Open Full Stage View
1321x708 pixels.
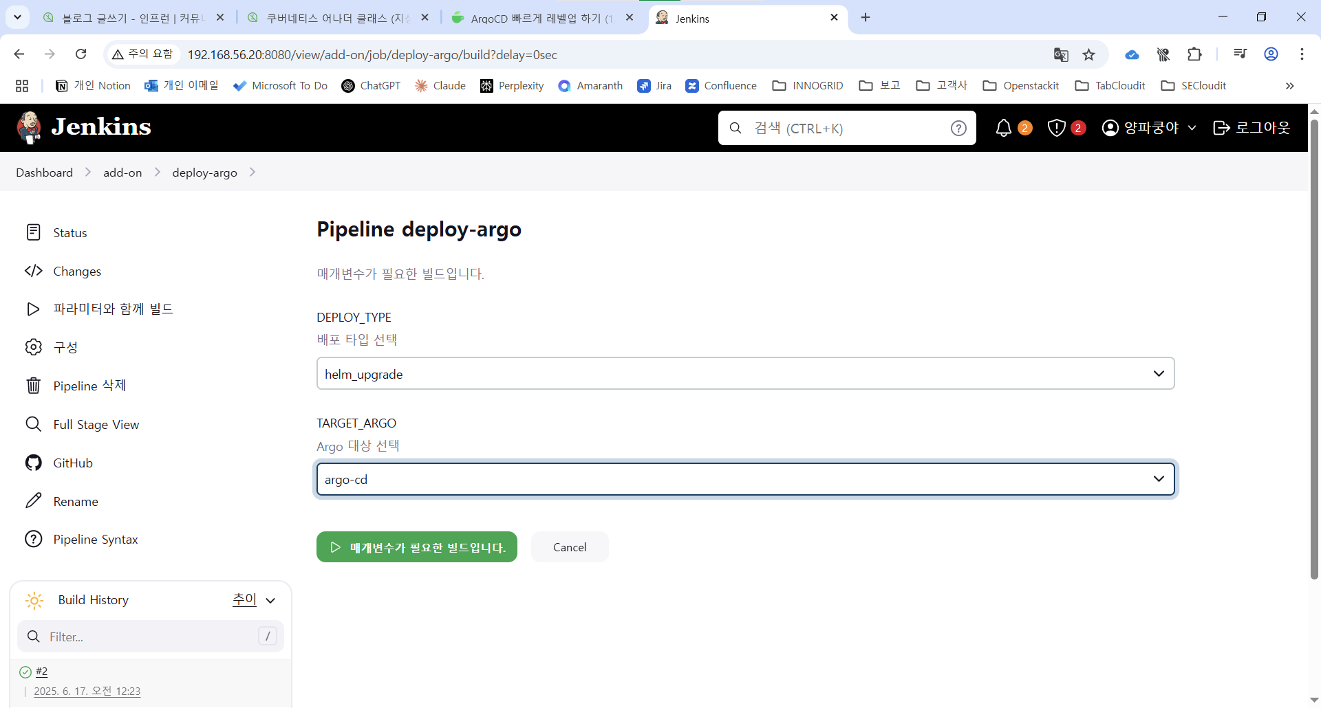(x=96, y=425)
